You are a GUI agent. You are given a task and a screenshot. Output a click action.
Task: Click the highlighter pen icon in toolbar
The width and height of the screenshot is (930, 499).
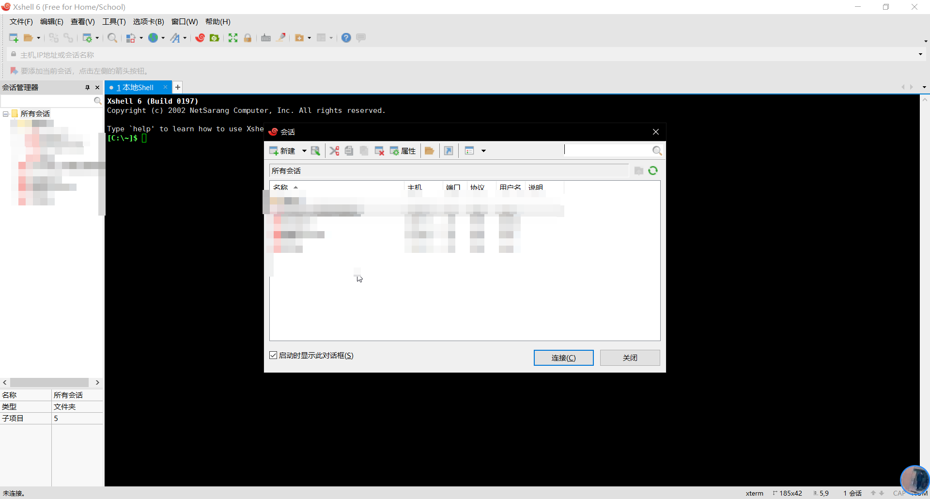click(x=281, y=38)
